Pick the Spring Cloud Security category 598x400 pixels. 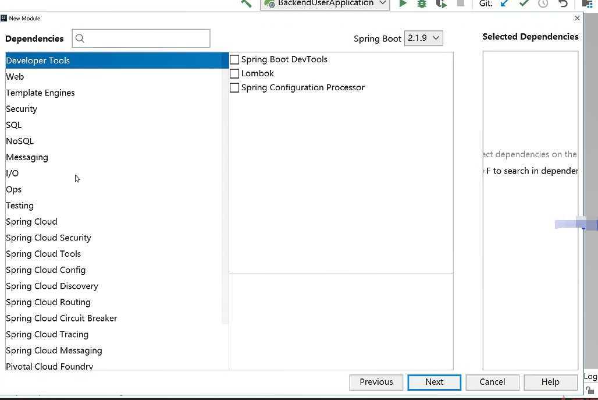113,238
